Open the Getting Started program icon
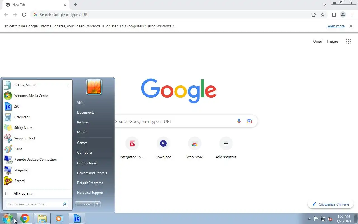358x224 pixels. (8, 85)
